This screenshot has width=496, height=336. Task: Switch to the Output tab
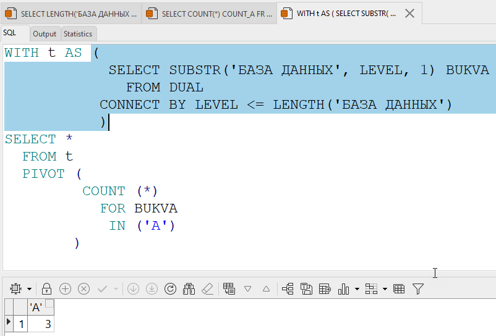coord(45,34)
